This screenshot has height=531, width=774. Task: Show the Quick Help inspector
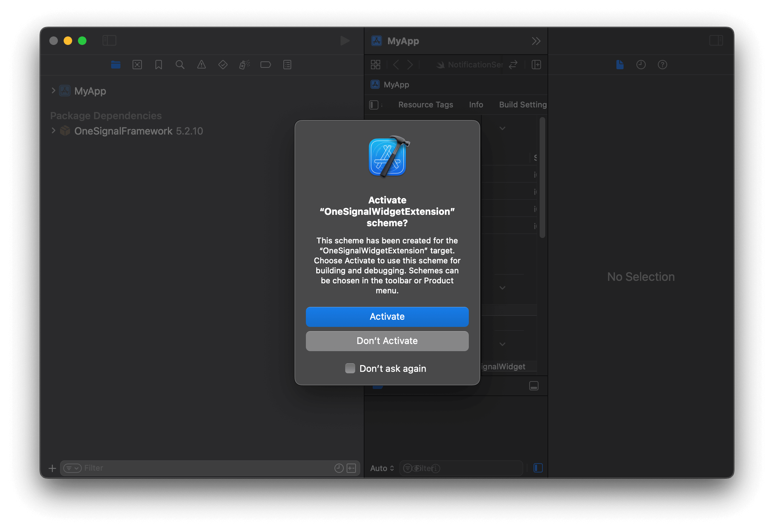(x=663, y=65)
